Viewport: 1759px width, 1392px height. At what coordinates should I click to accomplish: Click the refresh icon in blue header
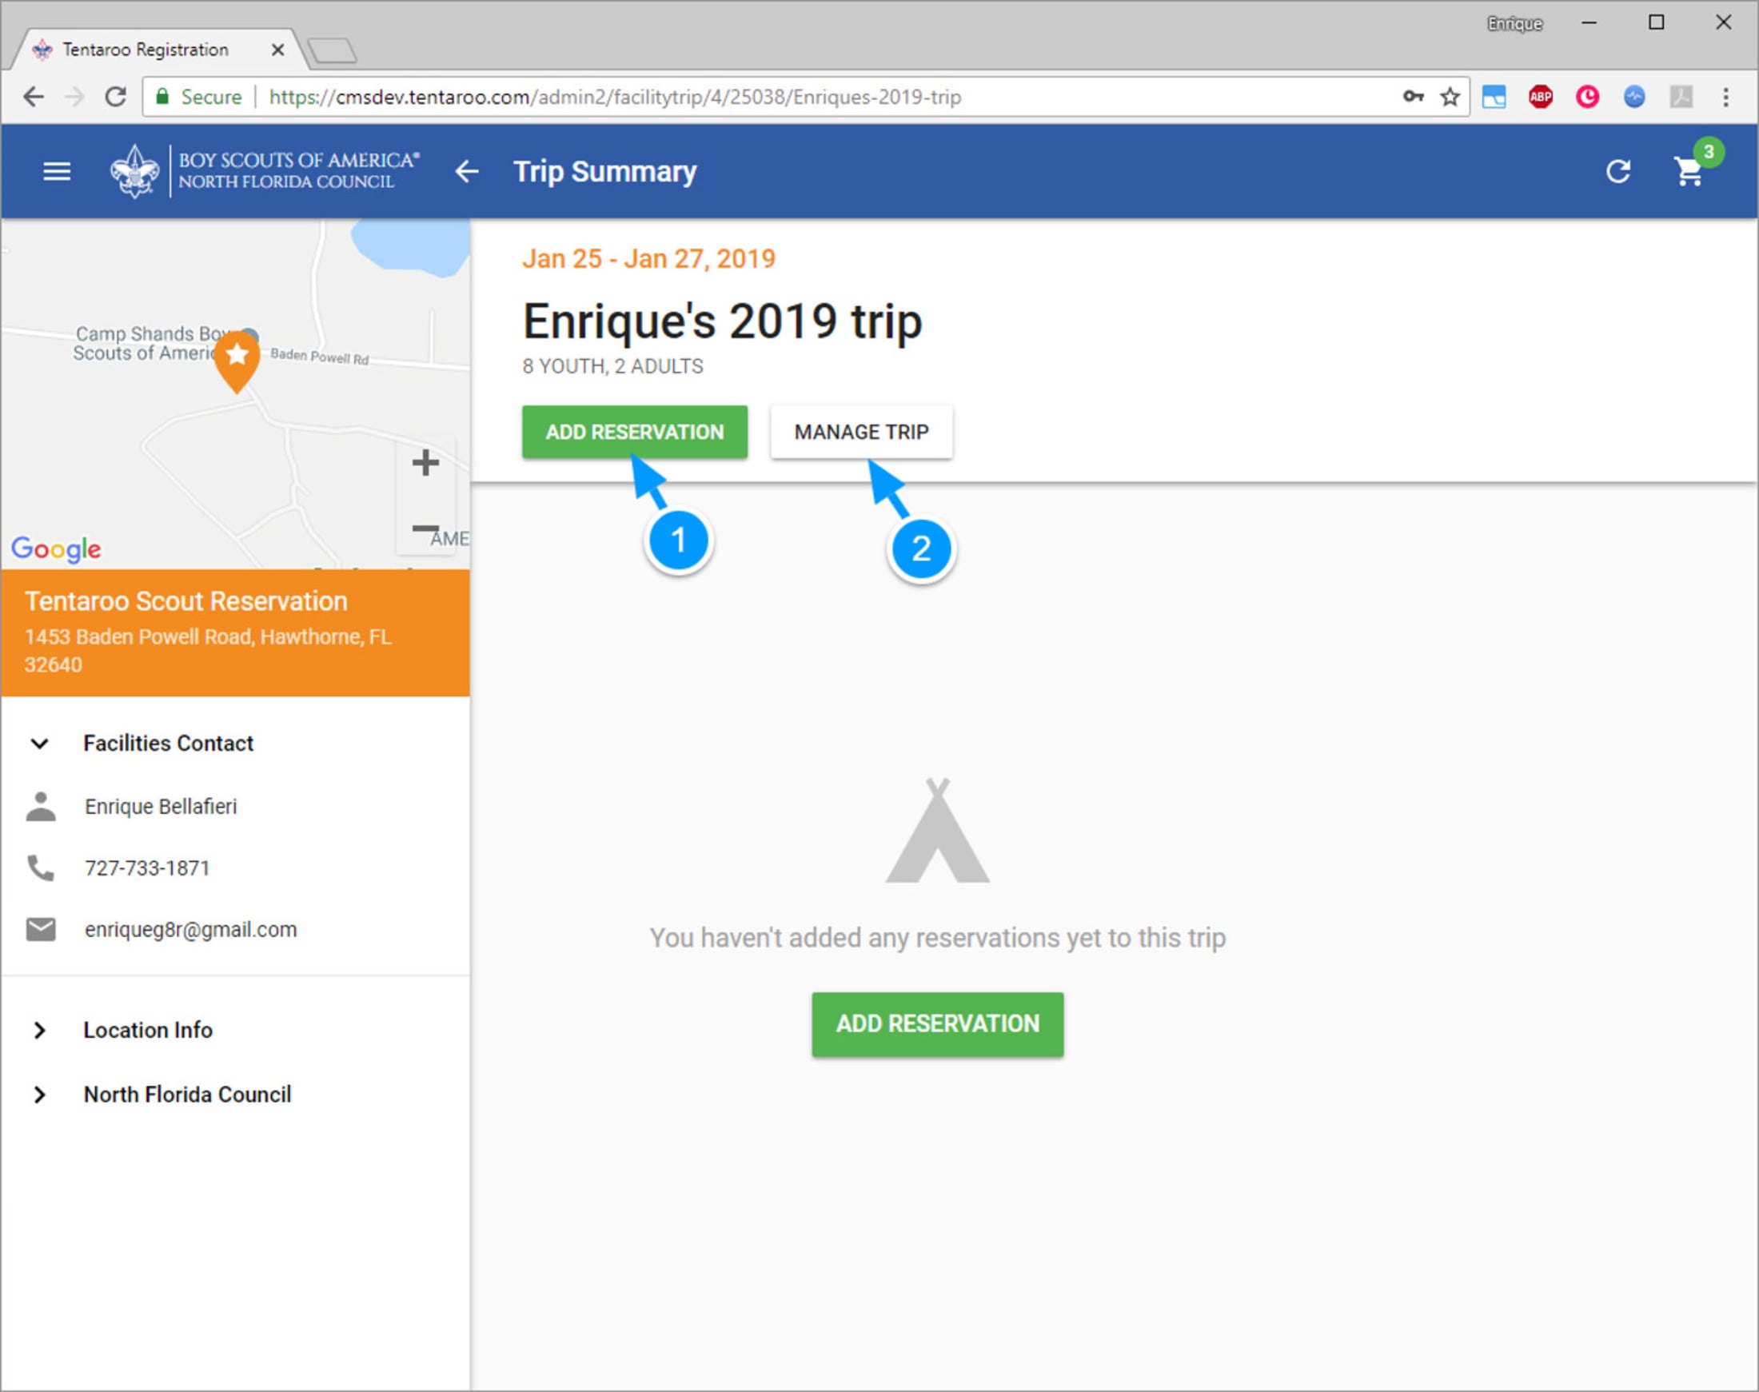click(1618, 172)
